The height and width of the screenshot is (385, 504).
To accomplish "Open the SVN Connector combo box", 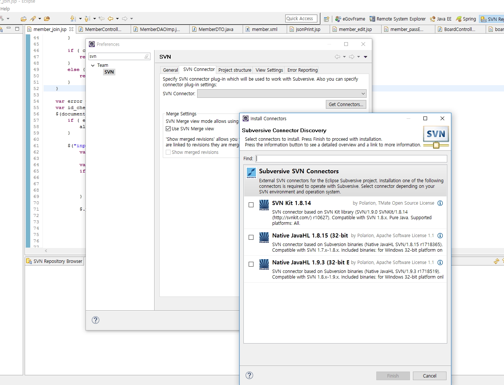I will point(281,94).
